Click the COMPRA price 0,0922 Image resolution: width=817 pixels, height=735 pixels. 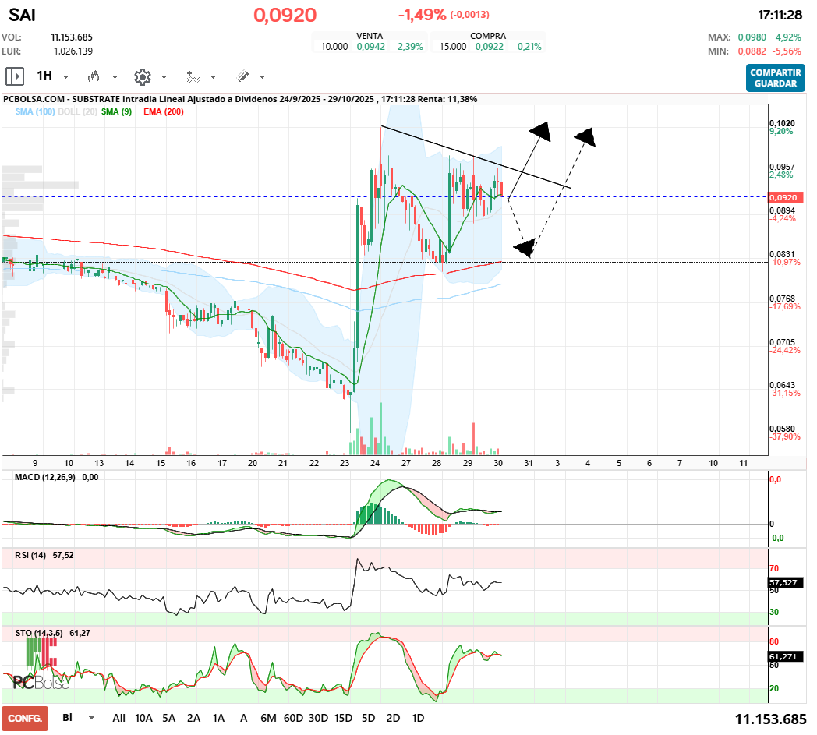click(490, 46)
